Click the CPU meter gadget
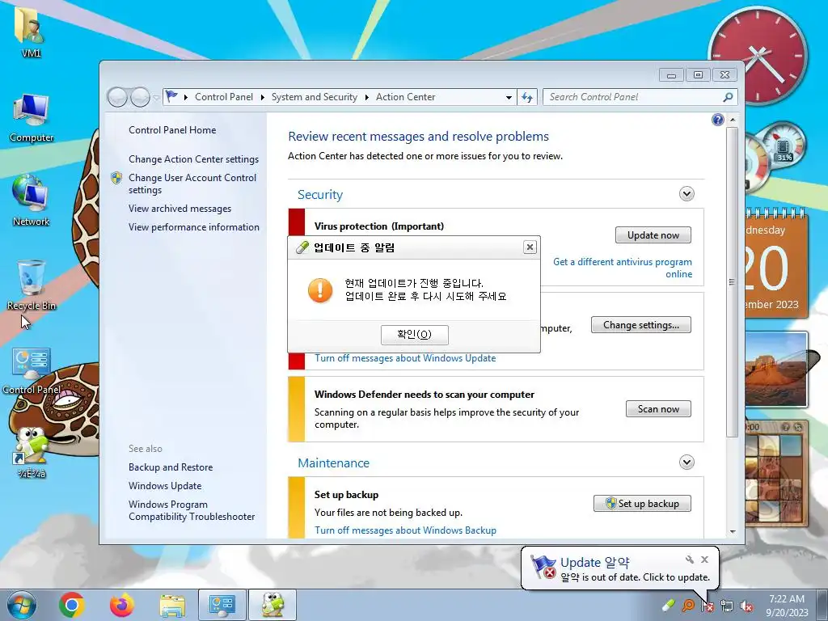The width and height of the screenshot is (828, 621). pyautogui.click(x=774, y=156)
